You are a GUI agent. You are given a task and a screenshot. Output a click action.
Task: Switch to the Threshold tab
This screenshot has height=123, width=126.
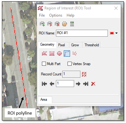[x=92, y=45]
